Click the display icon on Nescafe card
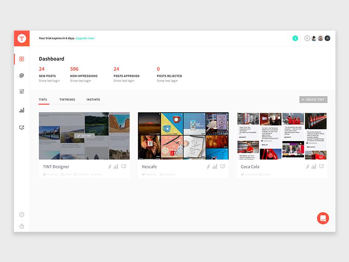The width and height of the screenshot is (349, 262). tap(222, 166)
